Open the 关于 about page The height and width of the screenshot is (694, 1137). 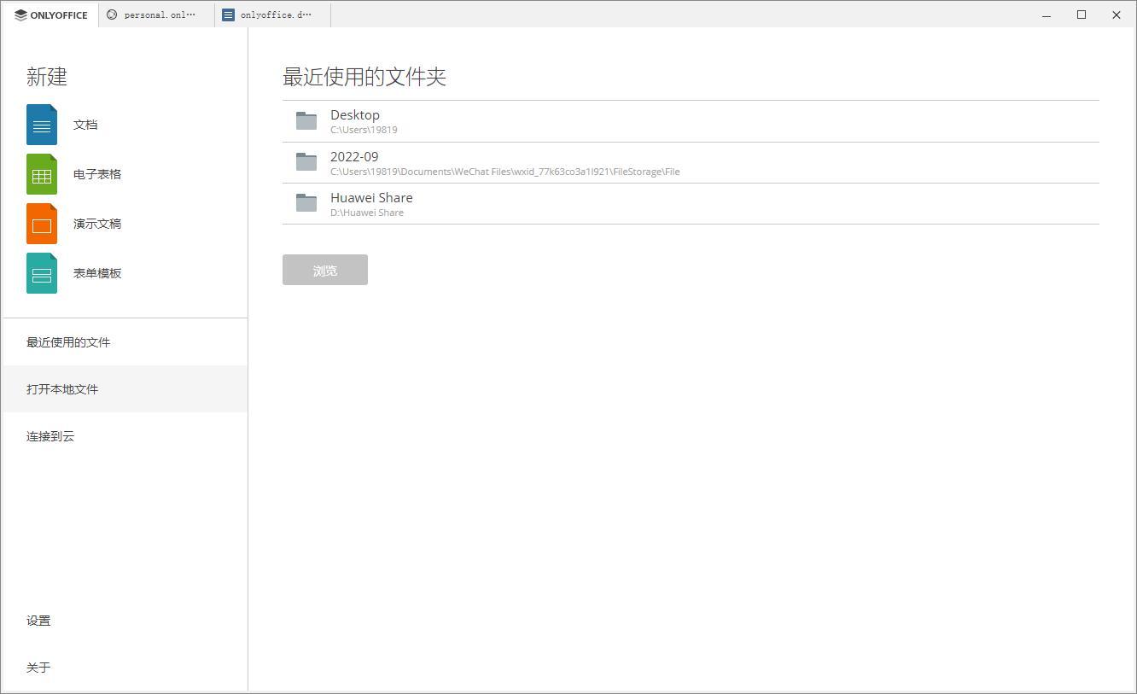click(38, 668)
